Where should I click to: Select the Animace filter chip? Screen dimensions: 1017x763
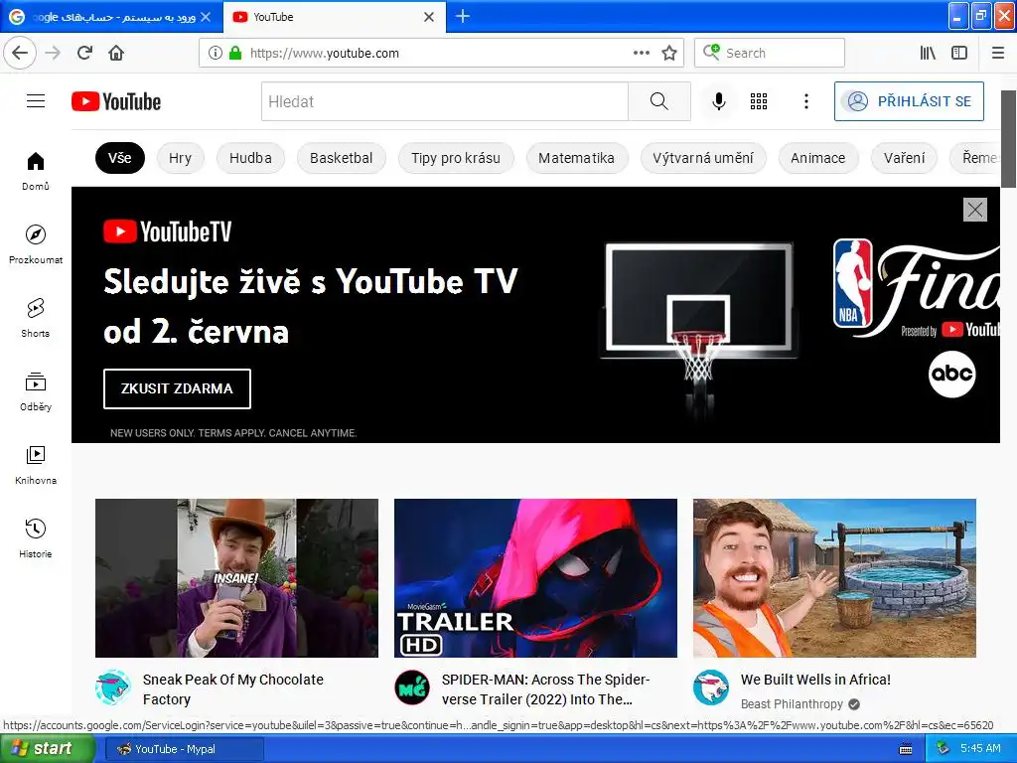tap(818, 158)
